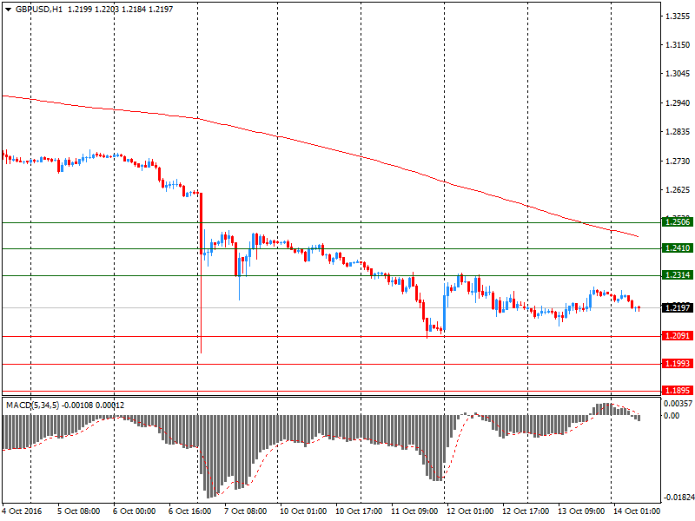Viewport: 695px width, 521px height.
Task: Click the 12 Oct 01:00 time label
Action: pyautogui.click(x=470, y=511)
